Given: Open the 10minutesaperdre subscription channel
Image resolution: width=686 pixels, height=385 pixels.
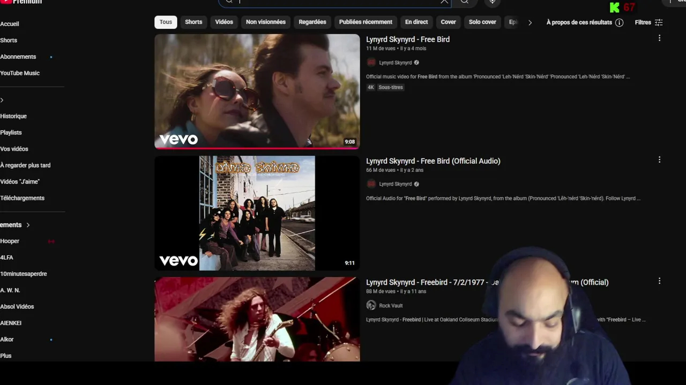Looking at the screenshot, I should coord(24,274).
